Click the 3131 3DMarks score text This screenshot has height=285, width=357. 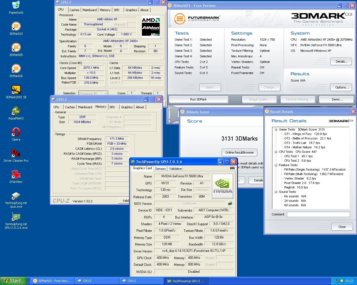pos(240,139)
